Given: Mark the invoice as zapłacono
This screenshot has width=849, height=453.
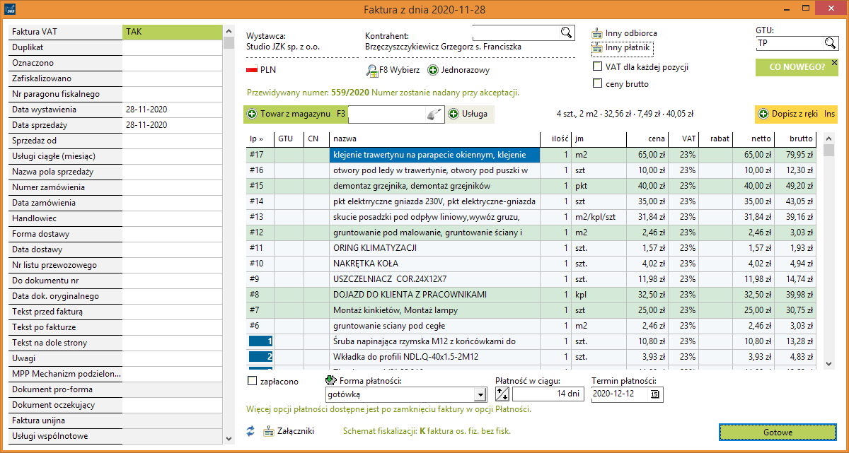Looking at the screenshot, I should coord(253,382).
